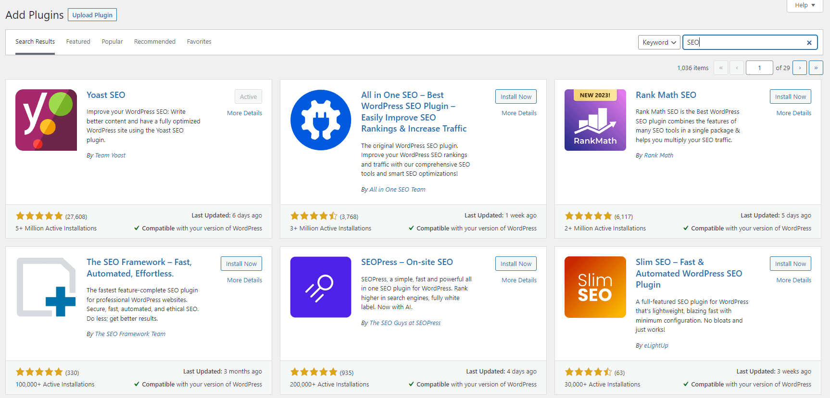Switch to the Featured tab
The height and width of the screenshot is (398, 830).
(78, 42)
